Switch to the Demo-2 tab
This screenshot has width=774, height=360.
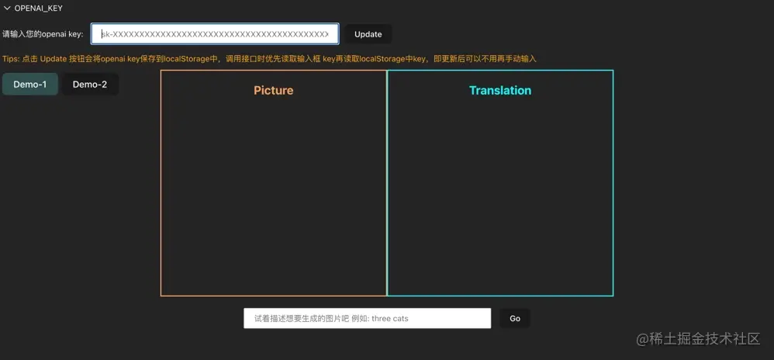pyautogui.click(x=90, y=85)
